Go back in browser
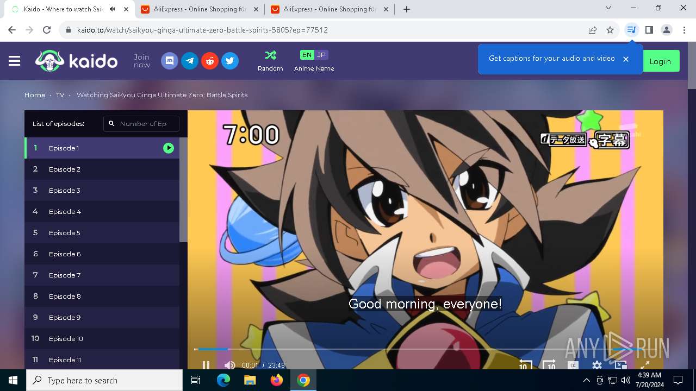Screen dimensions: 696x391 click(x=12, y=30)
